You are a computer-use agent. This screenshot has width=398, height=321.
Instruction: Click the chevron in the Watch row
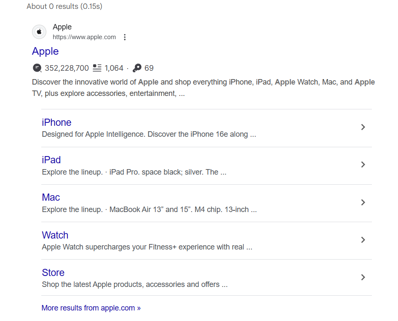[x=363, y=240]
